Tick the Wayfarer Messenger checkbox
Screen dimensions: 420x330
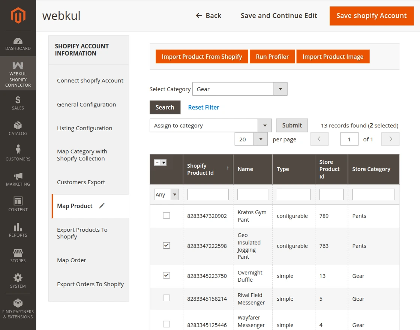coord(166,324)
